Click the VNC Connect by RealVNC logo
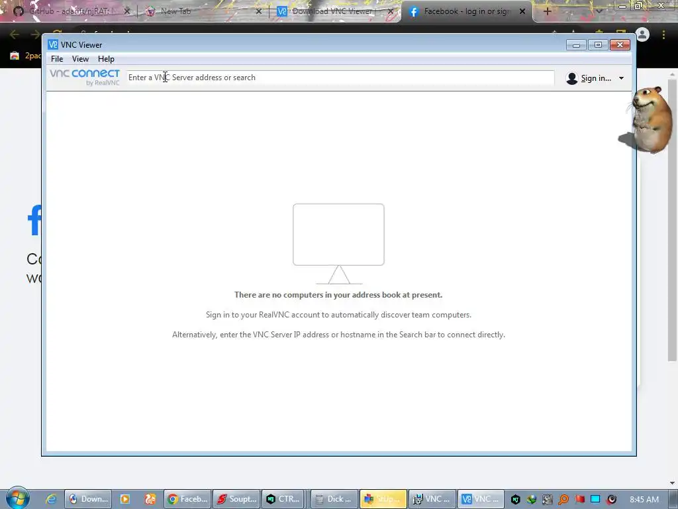 click(x=85, y=77)
